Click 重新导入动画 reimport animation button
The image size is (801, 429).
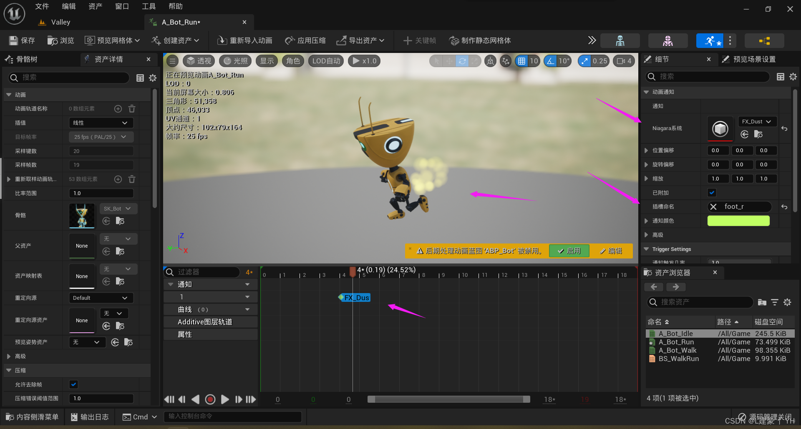pos(245,40)
